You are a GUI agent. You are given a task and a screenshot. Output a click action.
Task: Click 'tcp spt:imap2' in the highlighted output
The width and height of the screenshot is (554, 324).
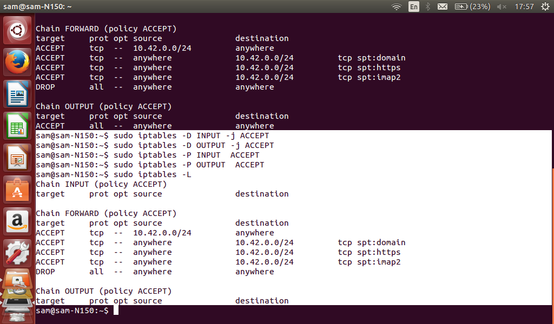point(369,262)
